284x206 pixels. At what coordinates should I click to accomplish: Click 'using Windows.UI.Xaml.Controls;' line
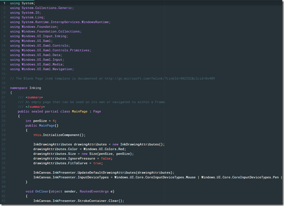[40, 46]
